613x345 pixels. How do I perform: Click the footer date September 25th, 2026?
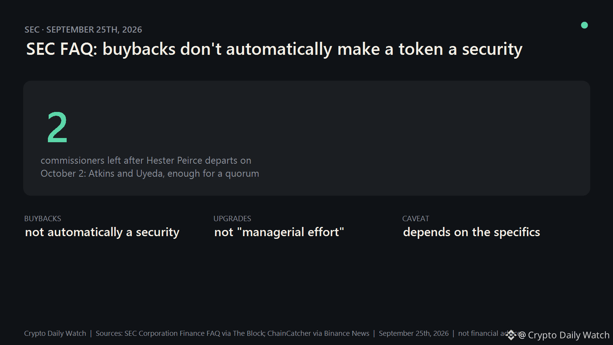click(x=414, y=333)
